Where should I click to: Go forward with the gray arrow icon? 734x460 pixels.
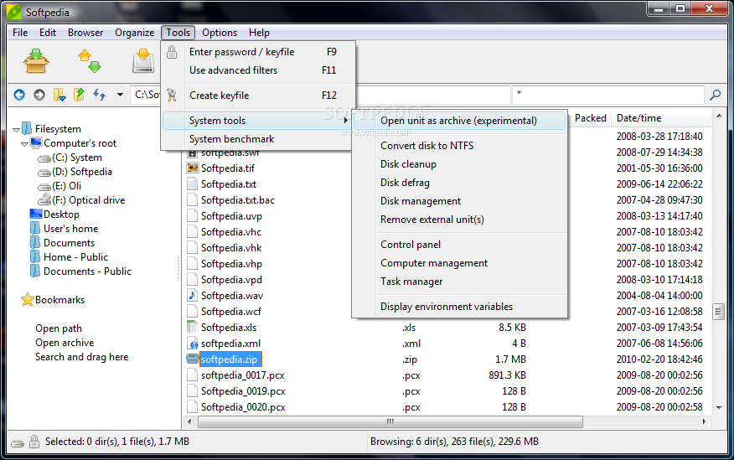39,95
